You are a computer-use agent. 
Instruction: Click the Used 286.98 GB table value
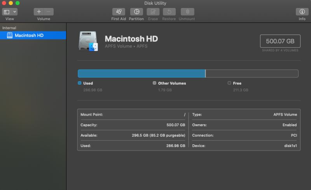click(x=176, y=146)
